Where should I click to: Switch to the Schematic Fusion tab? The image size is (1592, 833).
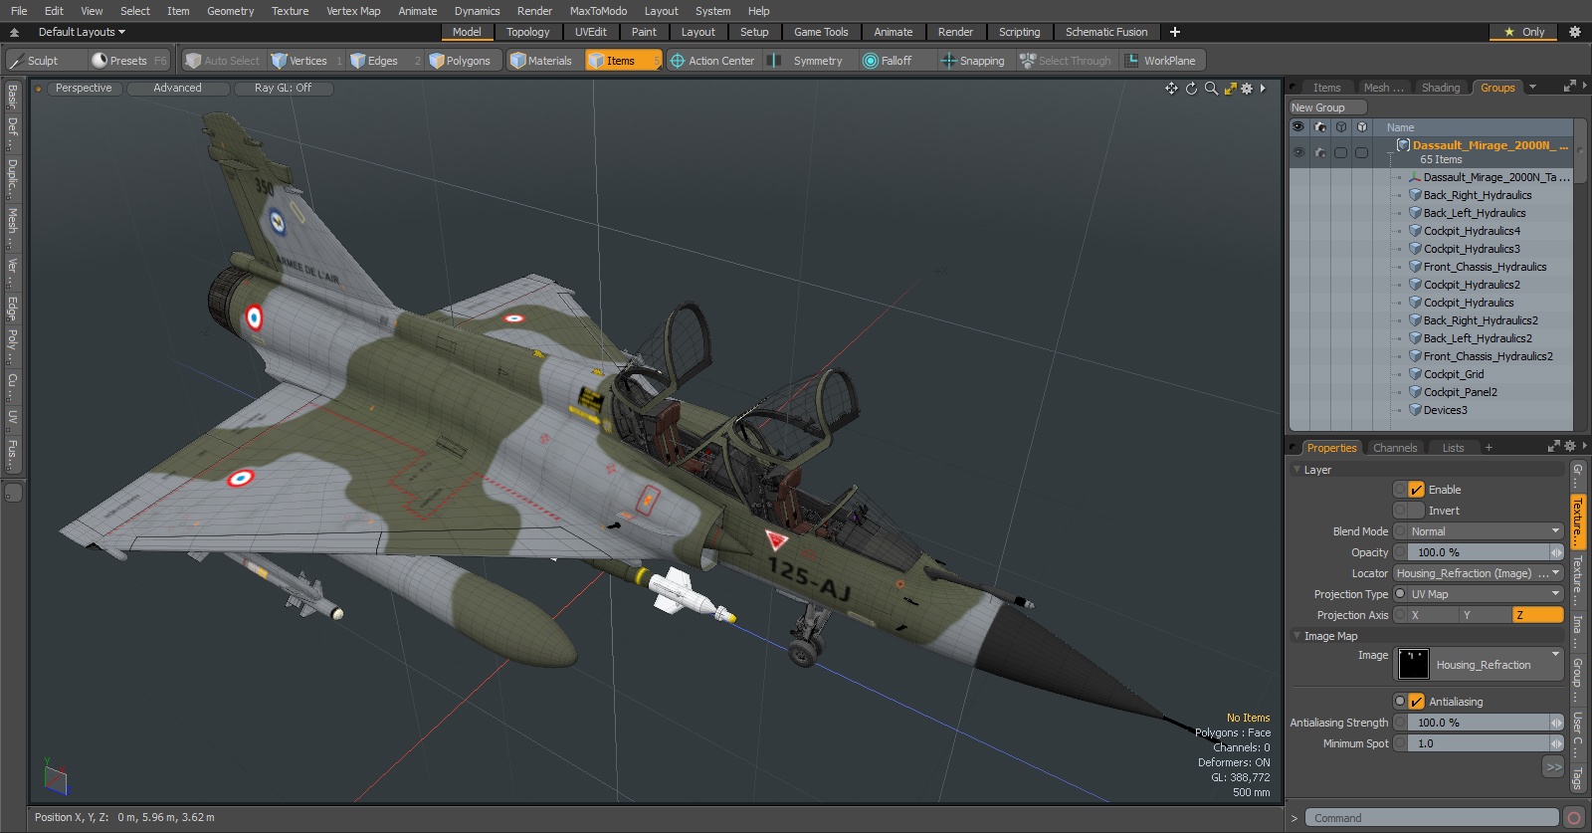1106,32
